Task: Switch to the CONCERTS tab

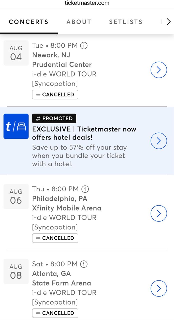Action: pos(29,22)
